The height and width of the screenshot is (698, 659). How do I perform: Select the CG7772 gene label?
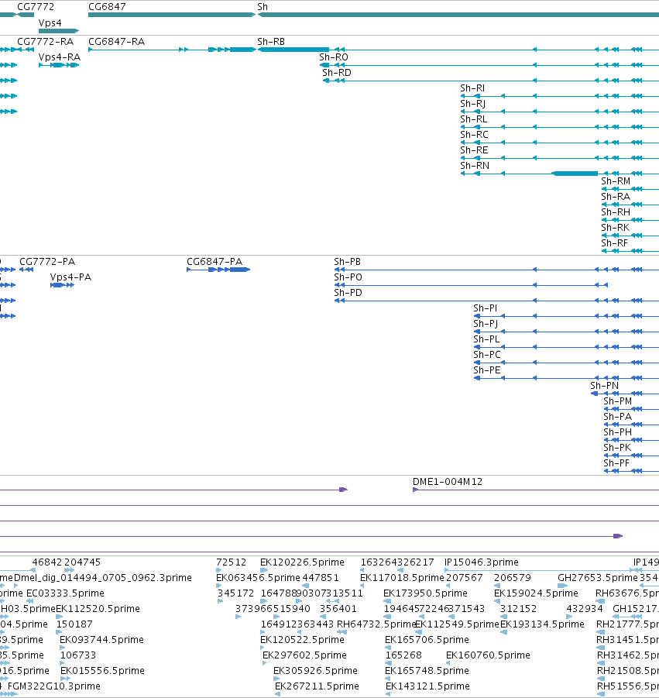pyautogui.click(x=36, y=7)
